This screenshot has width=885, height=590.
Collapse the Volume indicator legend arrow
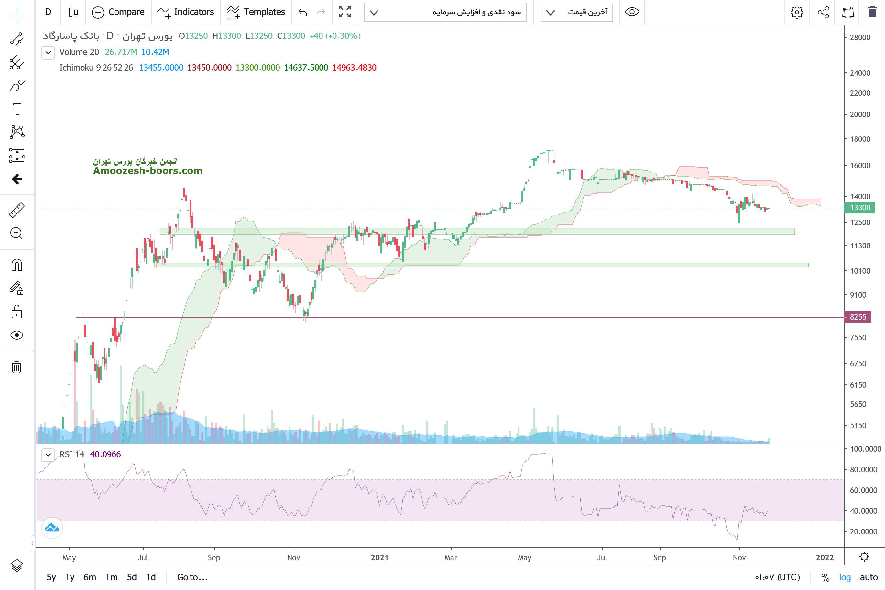[48, 52]
